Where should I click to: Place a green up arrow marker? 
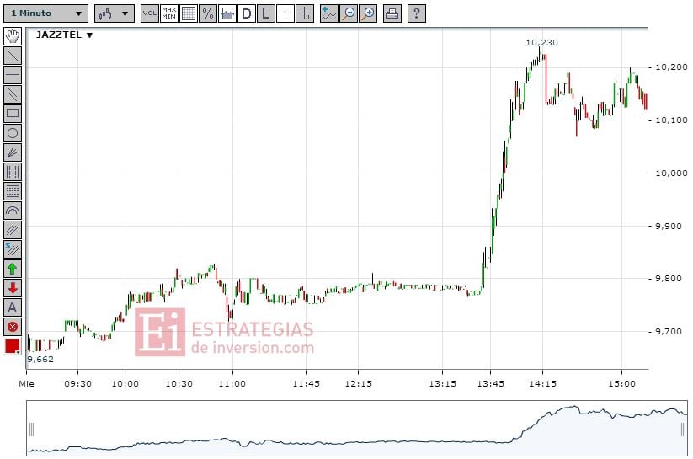(13, 269)
